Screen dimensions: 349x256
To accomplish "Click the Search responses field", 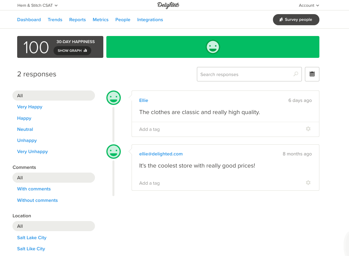I will pyautogui.click(x=249, y=74).
